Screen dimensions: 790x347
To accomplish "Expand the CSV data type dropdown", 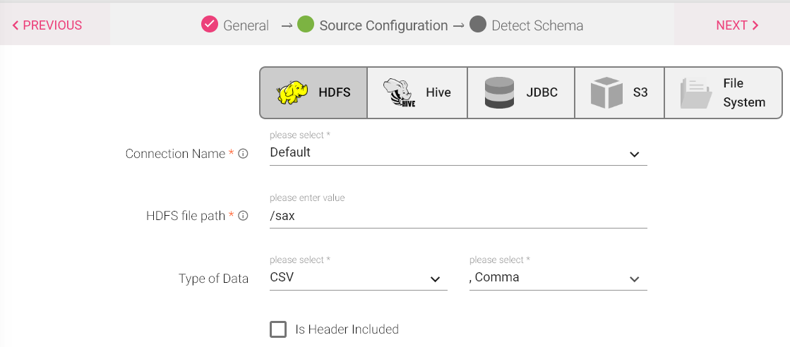I will point(358,278).
